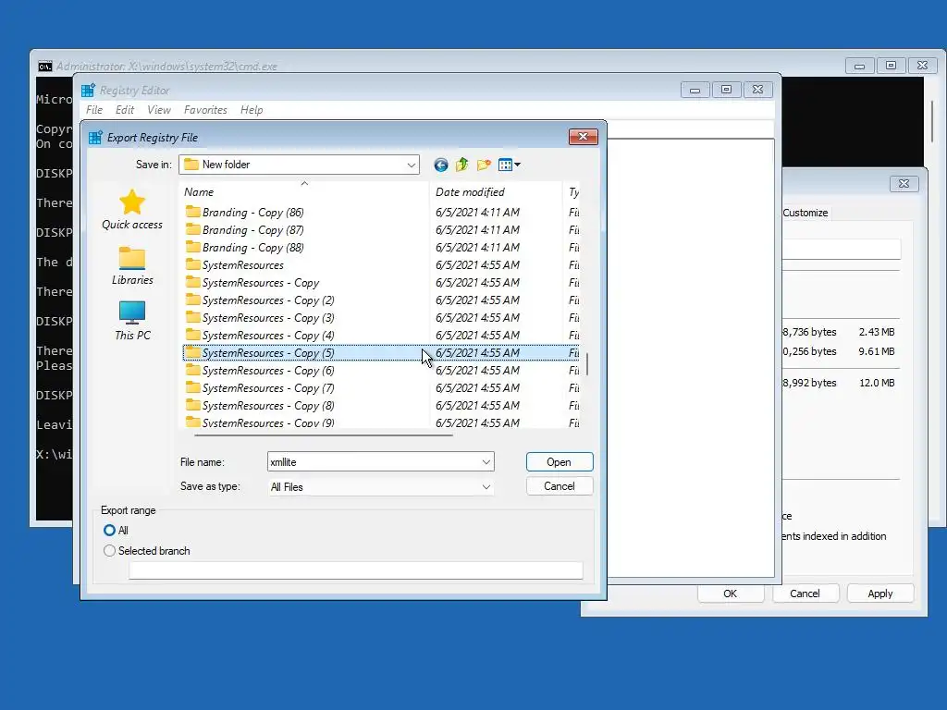Click the file list vertical scrollbar thumb
This screenshot has height=710, width=947.
pos(586,364)
